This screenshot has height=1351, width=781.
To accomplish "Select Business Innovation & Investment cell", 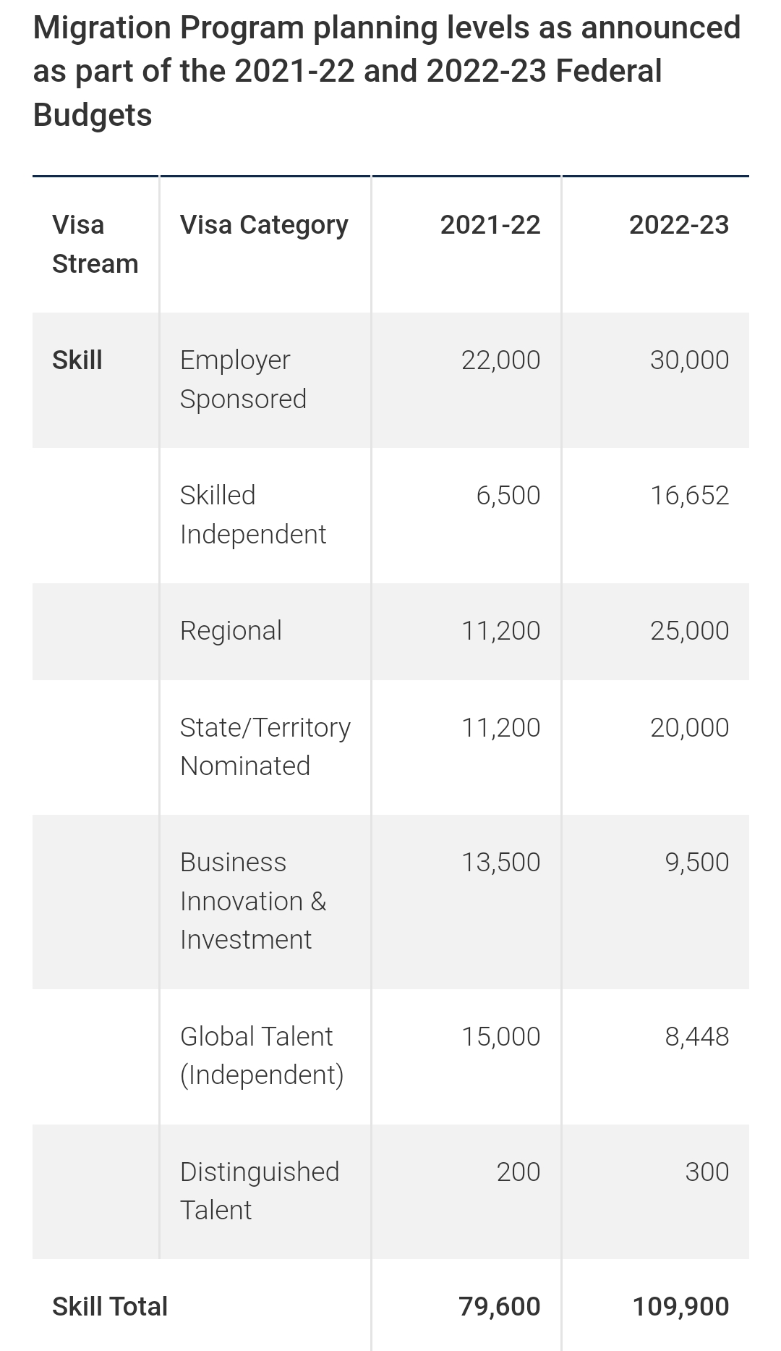I will coord(253,901).
